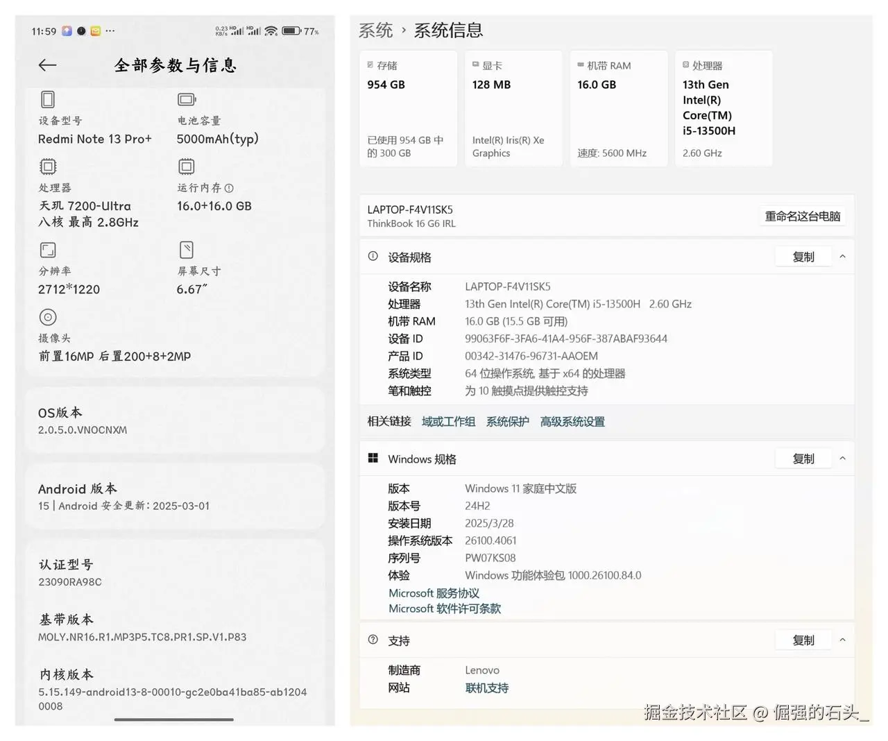Tap 16.0+16.0 GB memory value

[214, 206]
